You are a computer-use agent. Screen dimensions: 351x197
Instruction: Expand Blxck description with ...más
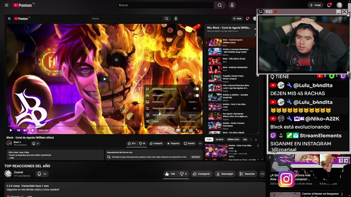point(11,158)
